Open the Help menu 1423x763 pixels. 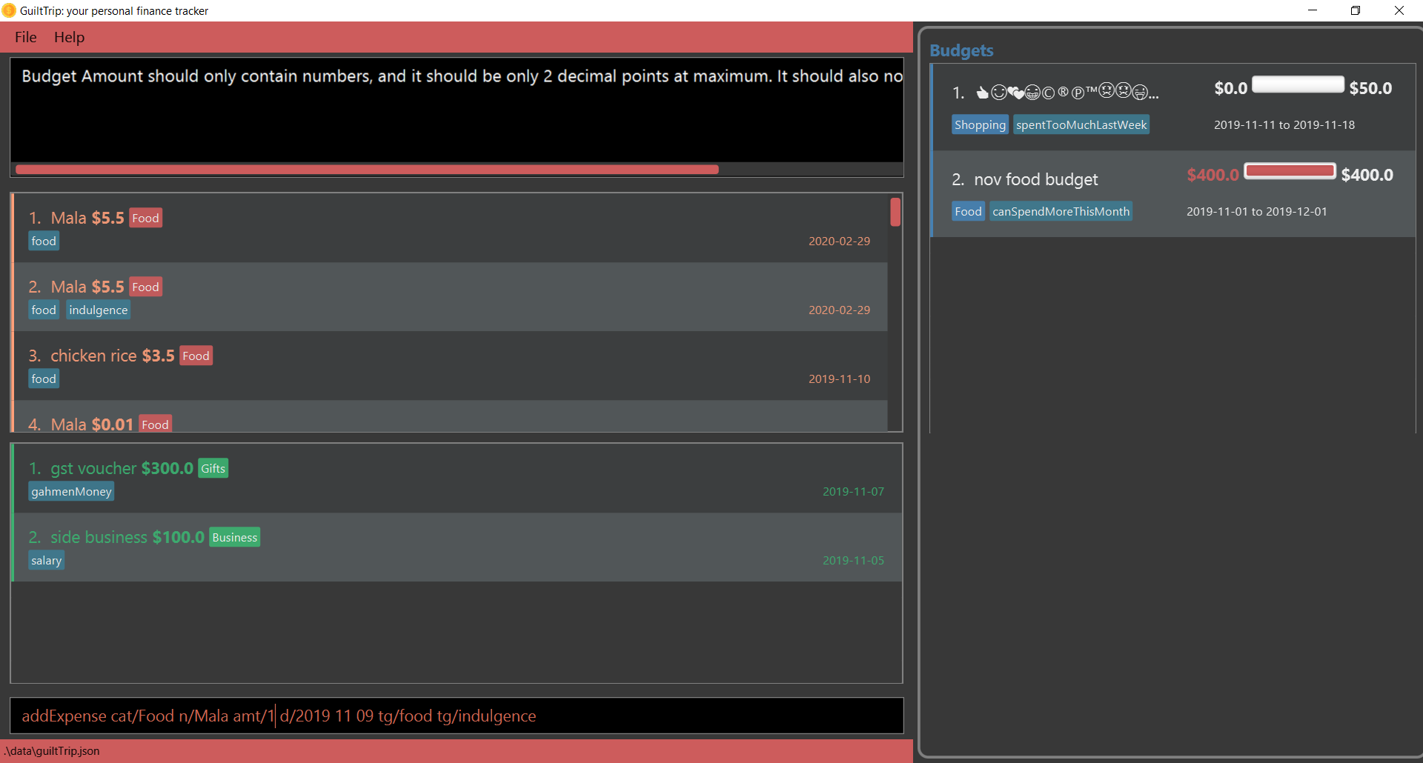coord(69,37)
